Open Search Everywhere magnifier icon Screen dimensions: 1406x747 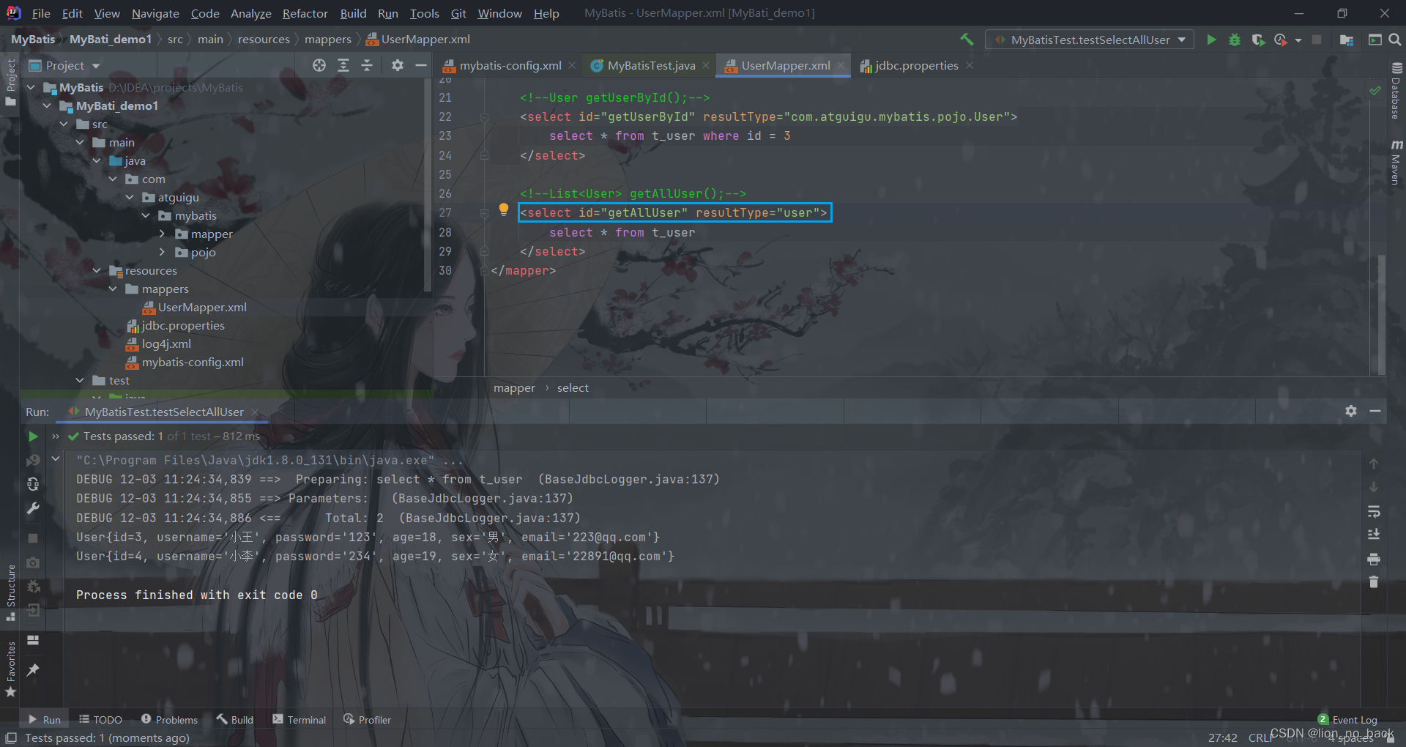1395,40
